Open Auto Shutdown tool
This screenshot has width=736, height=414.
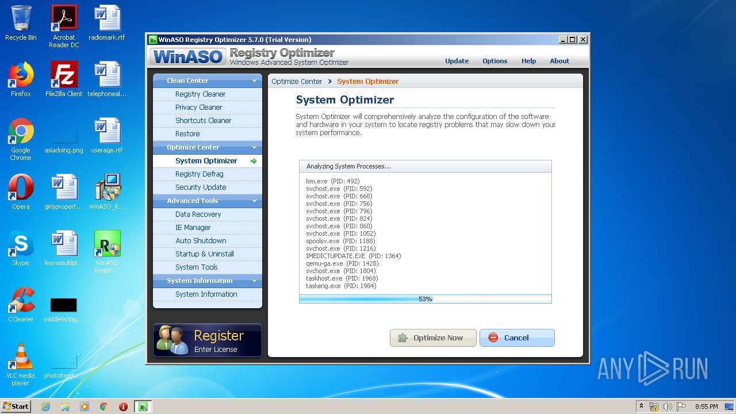tap(208, 241)
